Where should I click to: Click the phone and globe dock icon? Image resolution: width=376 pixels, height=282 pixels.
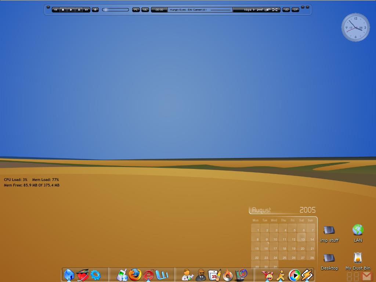pyautogui.click(x=122, y=275)
